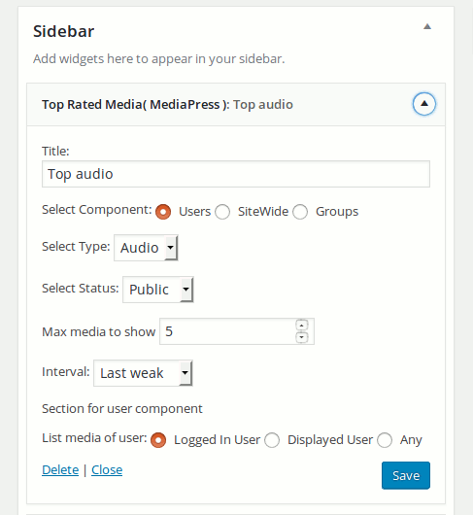The image size is (473, 515).
Task: Click the Top Rated Media widget title bar
Action: click(x=236, y=104)
